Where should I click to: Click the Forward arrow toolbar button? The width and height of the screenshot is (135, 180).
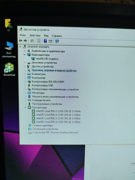point(25,41)
